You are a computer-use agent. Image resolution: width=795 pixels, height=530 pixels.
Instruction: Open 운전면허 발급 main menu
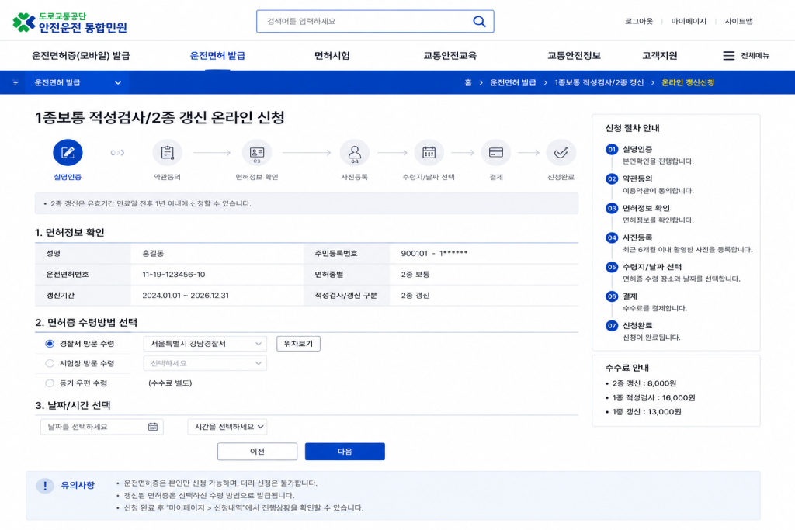tap(217, 56)
